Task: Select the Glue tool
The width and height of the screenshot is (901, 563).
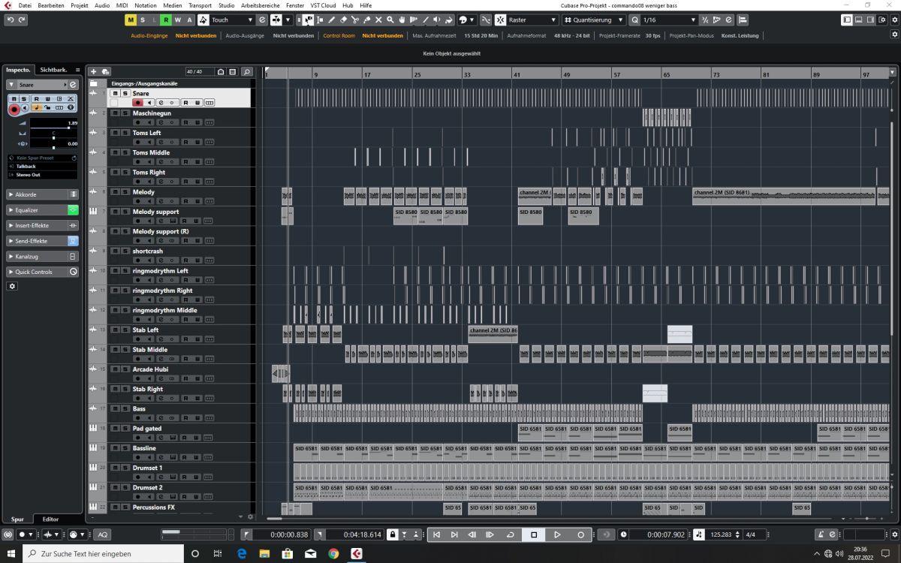Action: 366,20
